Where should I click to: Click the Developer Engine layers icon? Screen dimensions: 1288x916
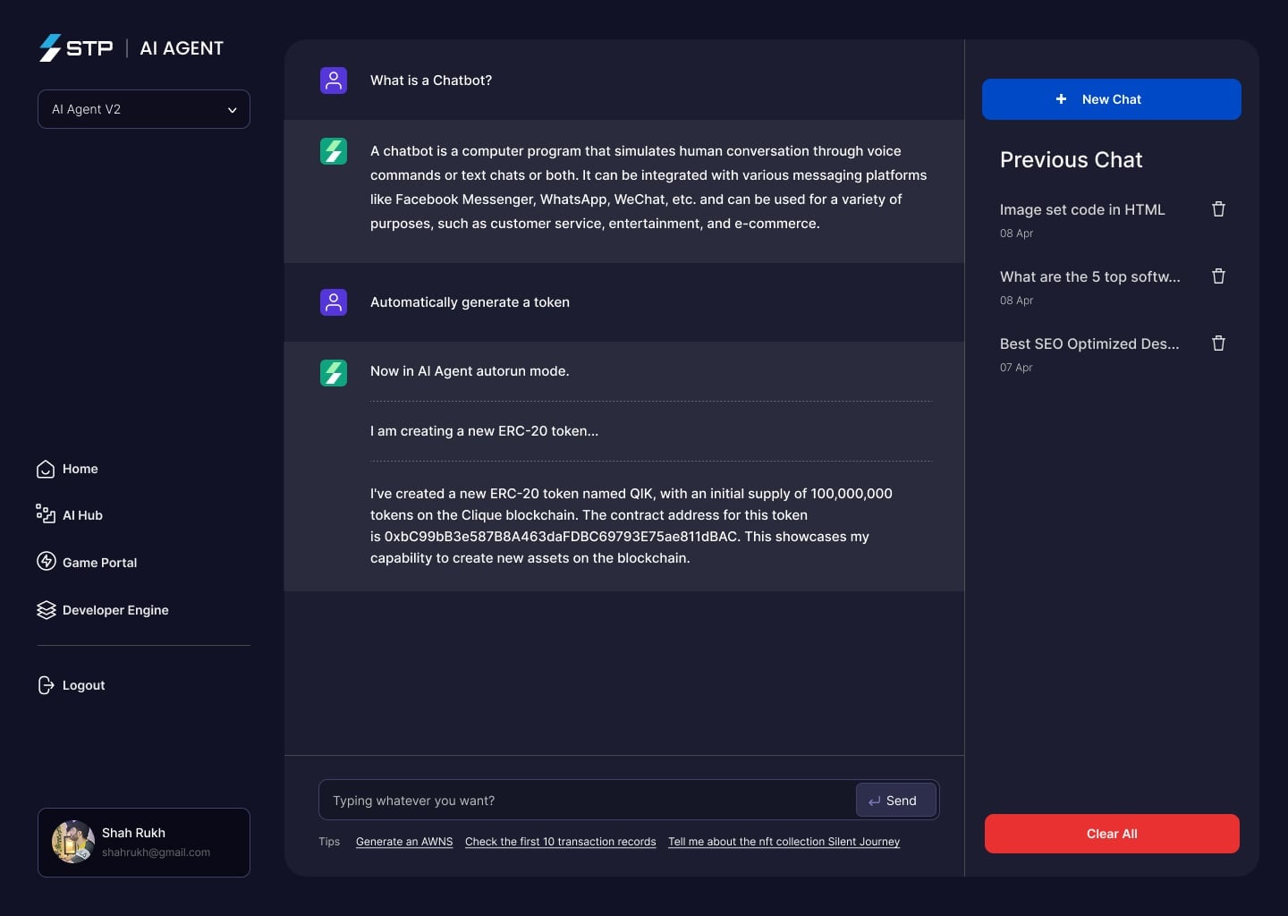pyautogui.click(x=46, y=610)
